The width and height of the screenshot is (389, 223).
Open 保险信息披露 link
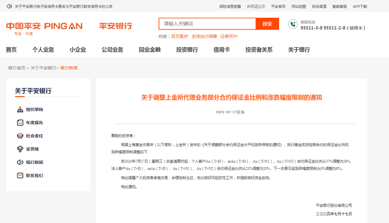click(x=230, y=7)
